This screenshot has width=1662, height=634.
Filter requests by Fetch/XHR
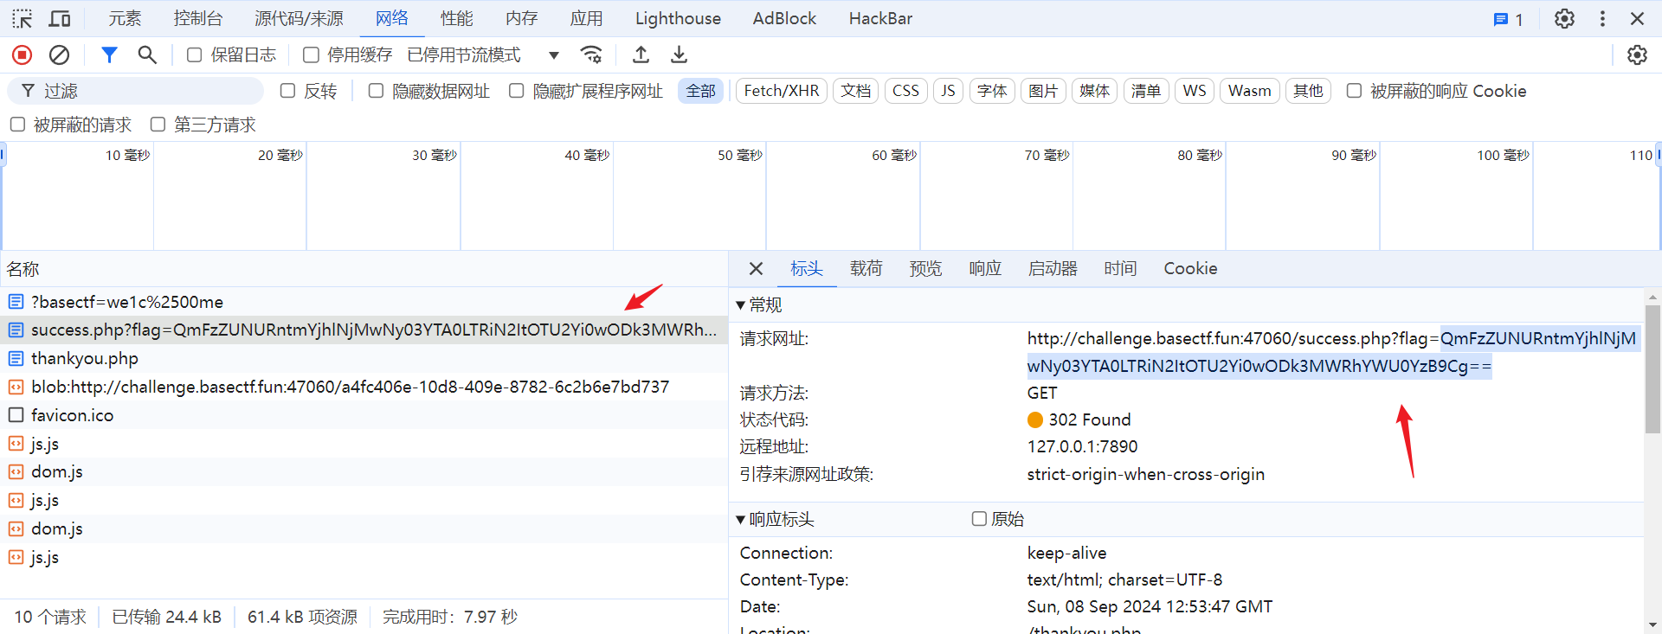[x=781, y=91]
